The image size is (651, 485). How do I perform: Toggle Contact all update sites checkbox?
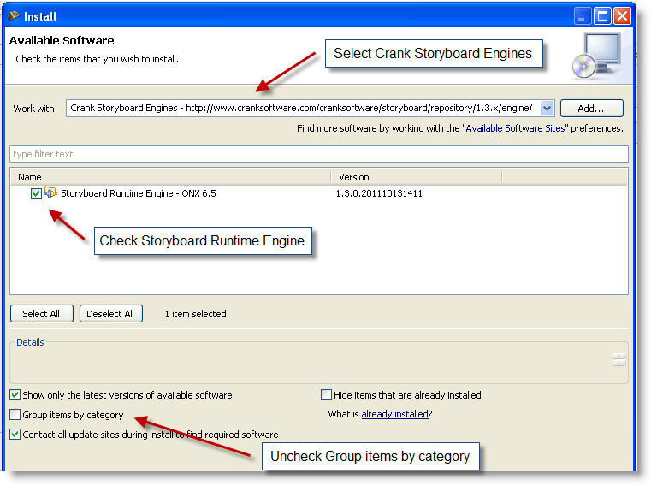tap(15, 435)
